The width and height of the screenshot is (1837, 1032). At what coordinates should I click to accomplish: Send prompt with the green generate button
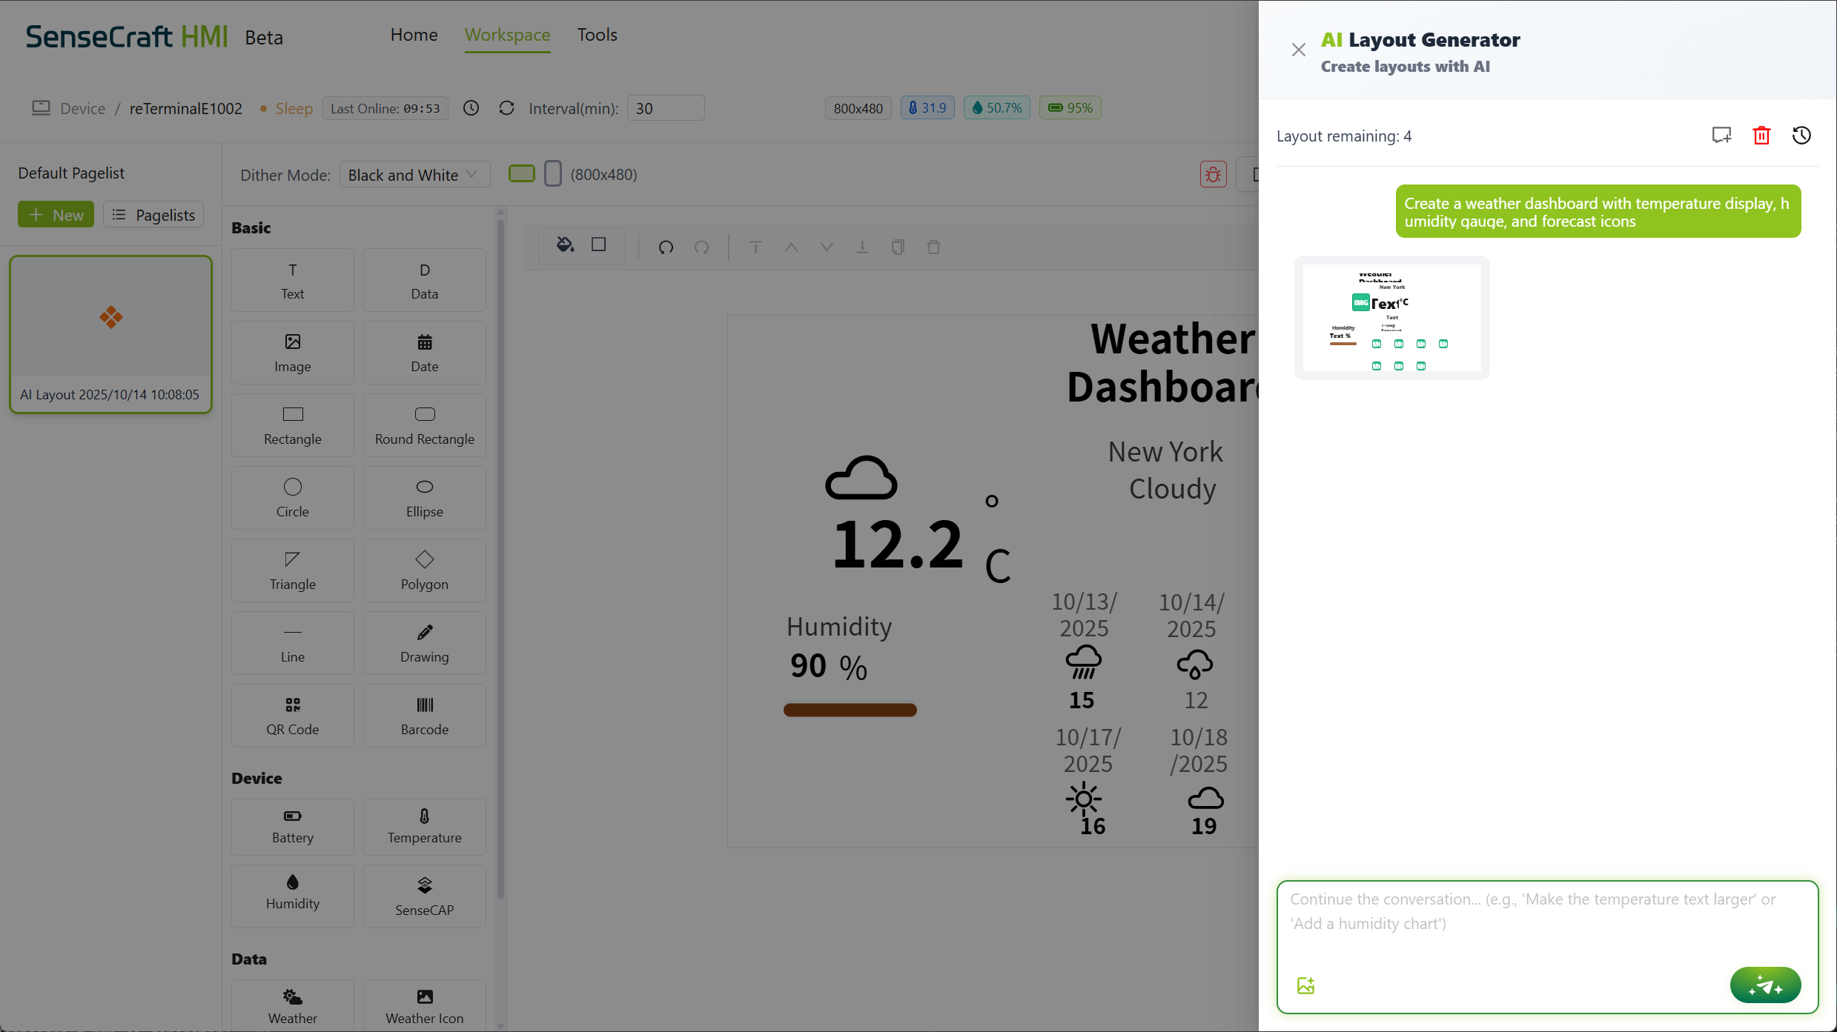1765,985
